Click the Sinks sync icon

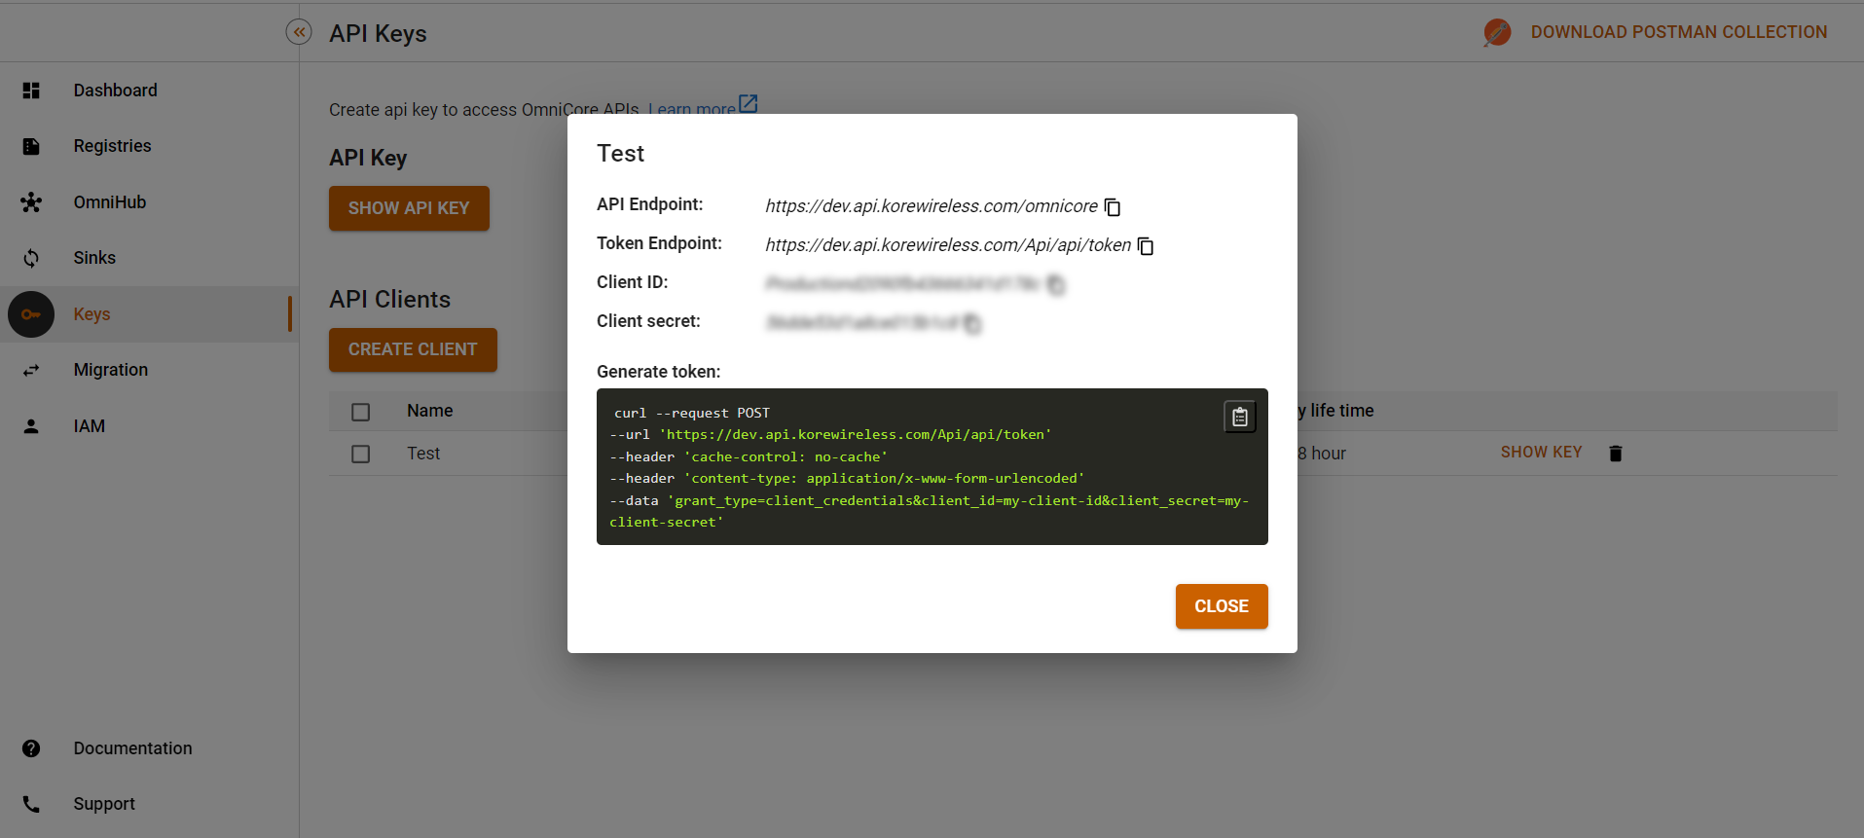click(x=31, y=258)
